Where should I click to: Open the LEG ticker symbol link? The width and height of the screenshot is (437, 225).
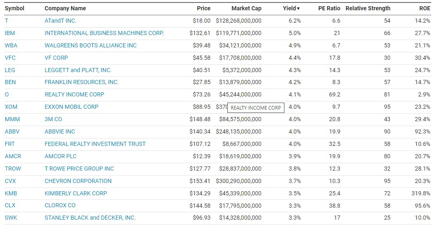click(10, 70)
